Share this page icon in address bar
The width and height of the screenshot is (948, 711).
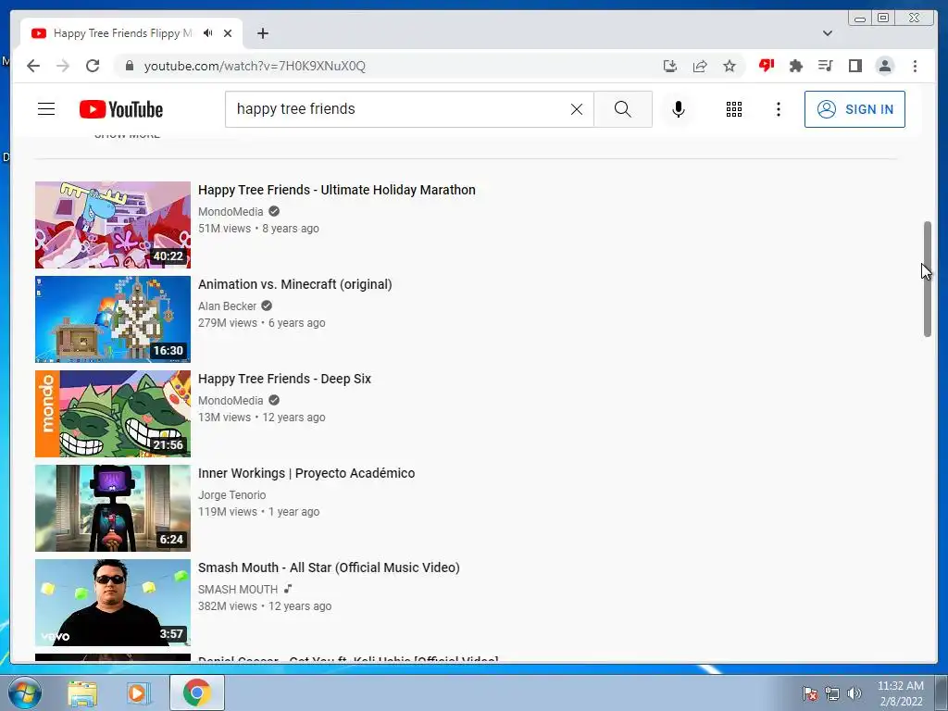700,66
